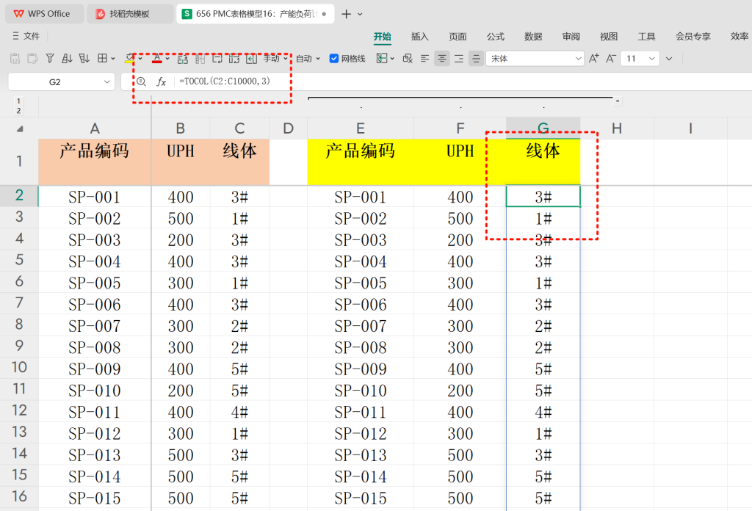Switch to the 插入 ribbon tab

click(419, 37)
